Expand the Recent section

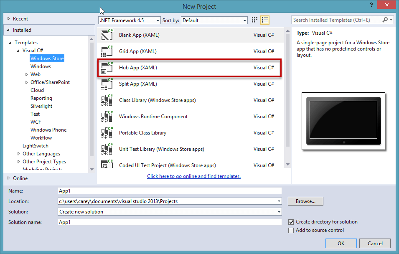click(9, 18)
